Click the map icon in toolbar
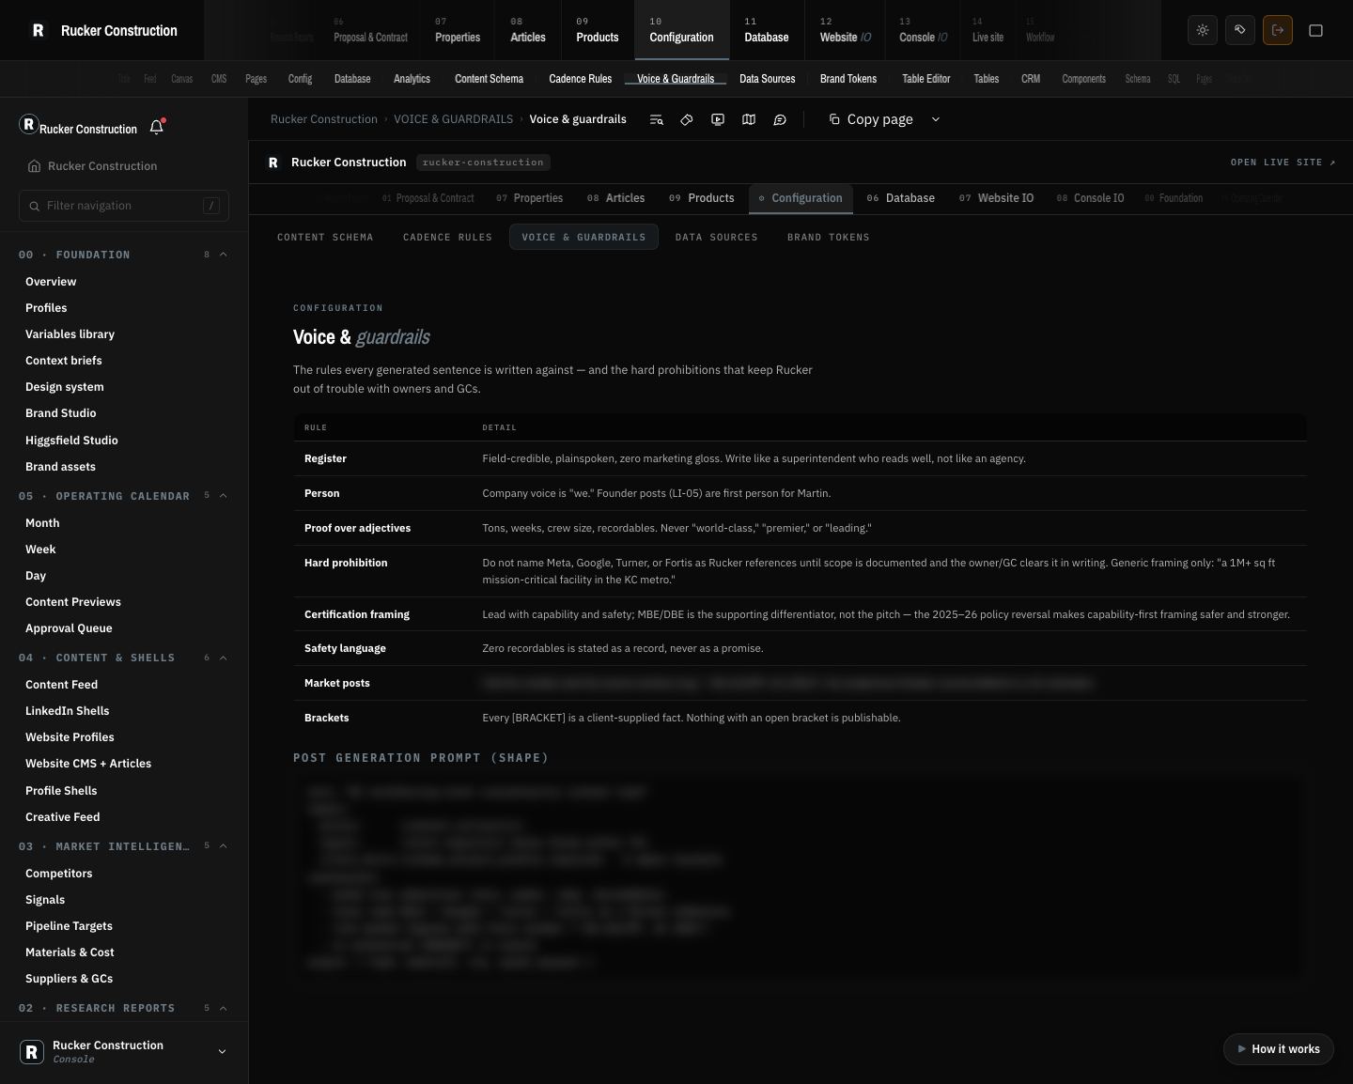 coord(749,119)
